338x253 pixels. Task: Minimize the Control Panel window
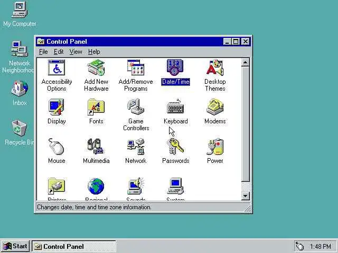point(227,41)
